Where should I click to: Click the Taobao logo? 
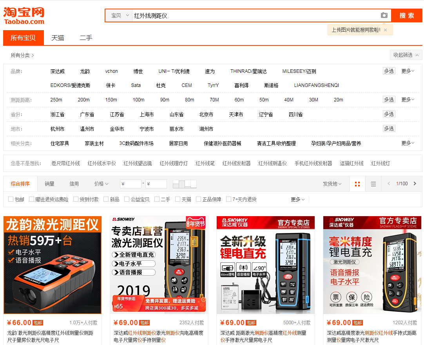coord(24,16)
